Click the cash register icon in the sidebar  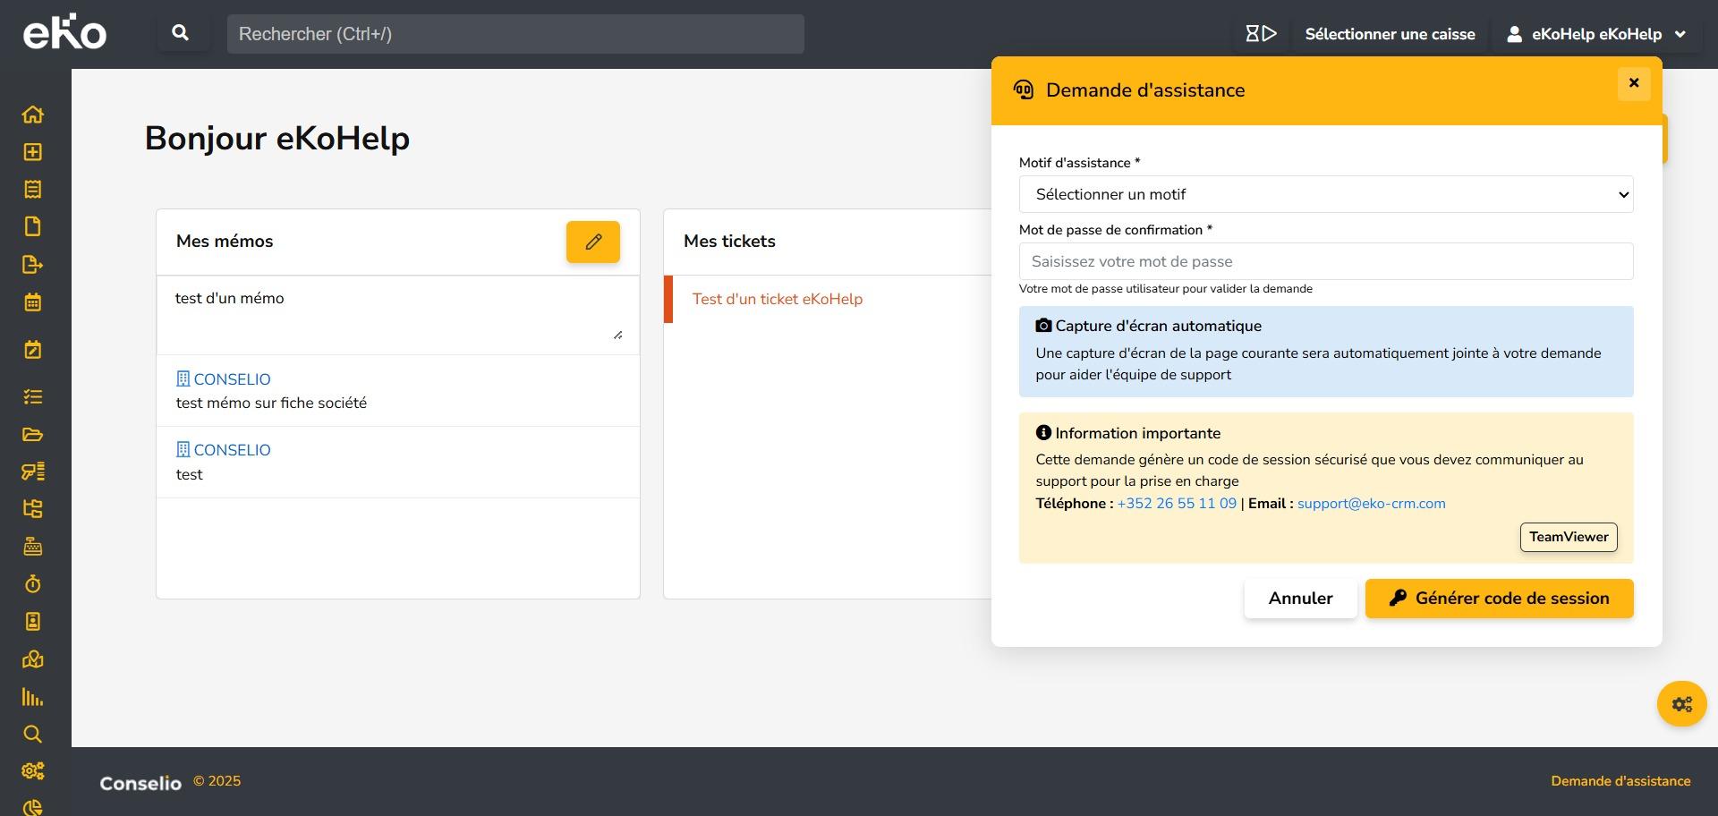pyautogui.click(x=33, y=547)
